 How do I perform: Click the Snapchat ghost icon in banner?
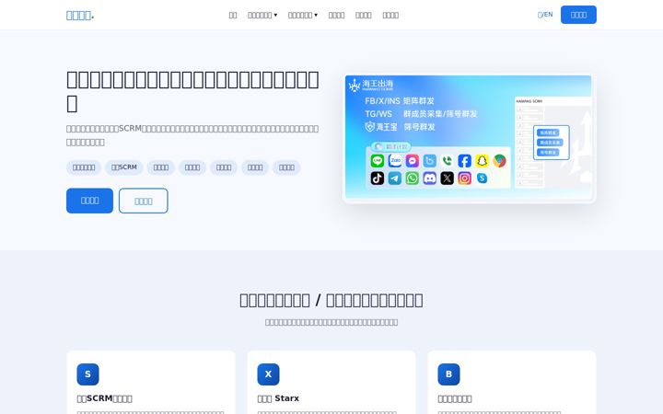pyautogui.click(x=482, y=161)
